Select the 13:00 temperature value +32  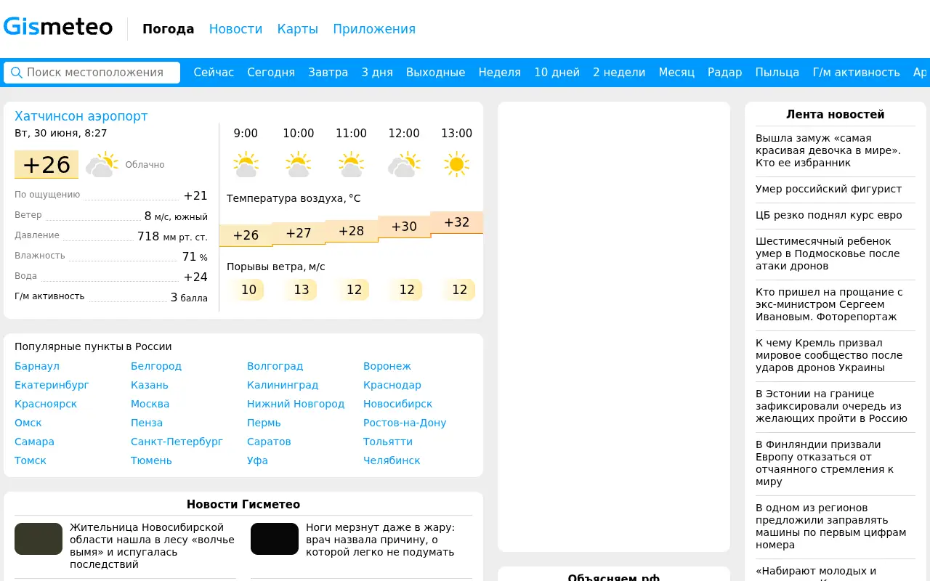click(457, 222)
